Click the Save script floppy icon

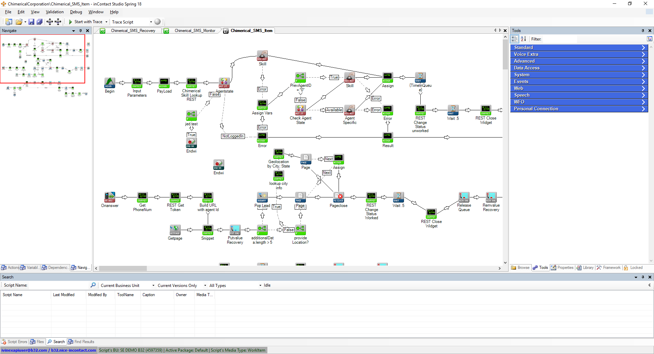(x=31, y=22)
